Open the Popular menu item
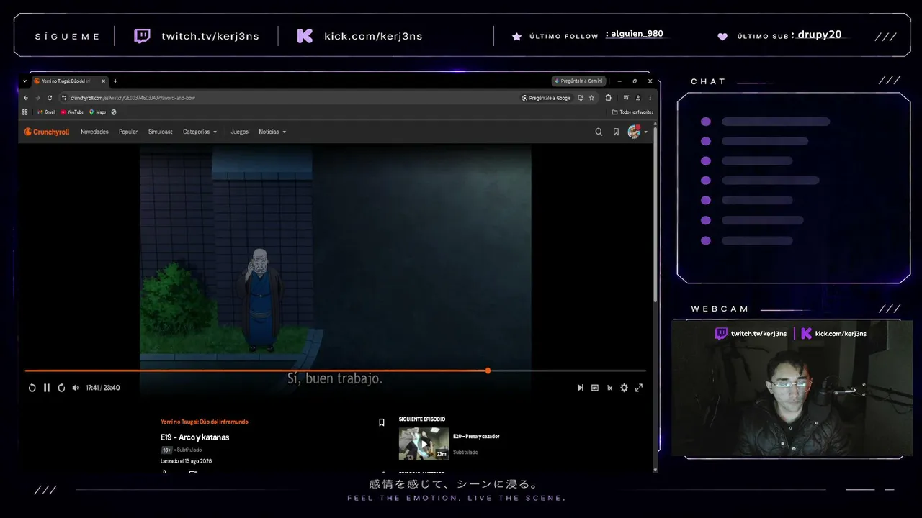 coord(128,132)
